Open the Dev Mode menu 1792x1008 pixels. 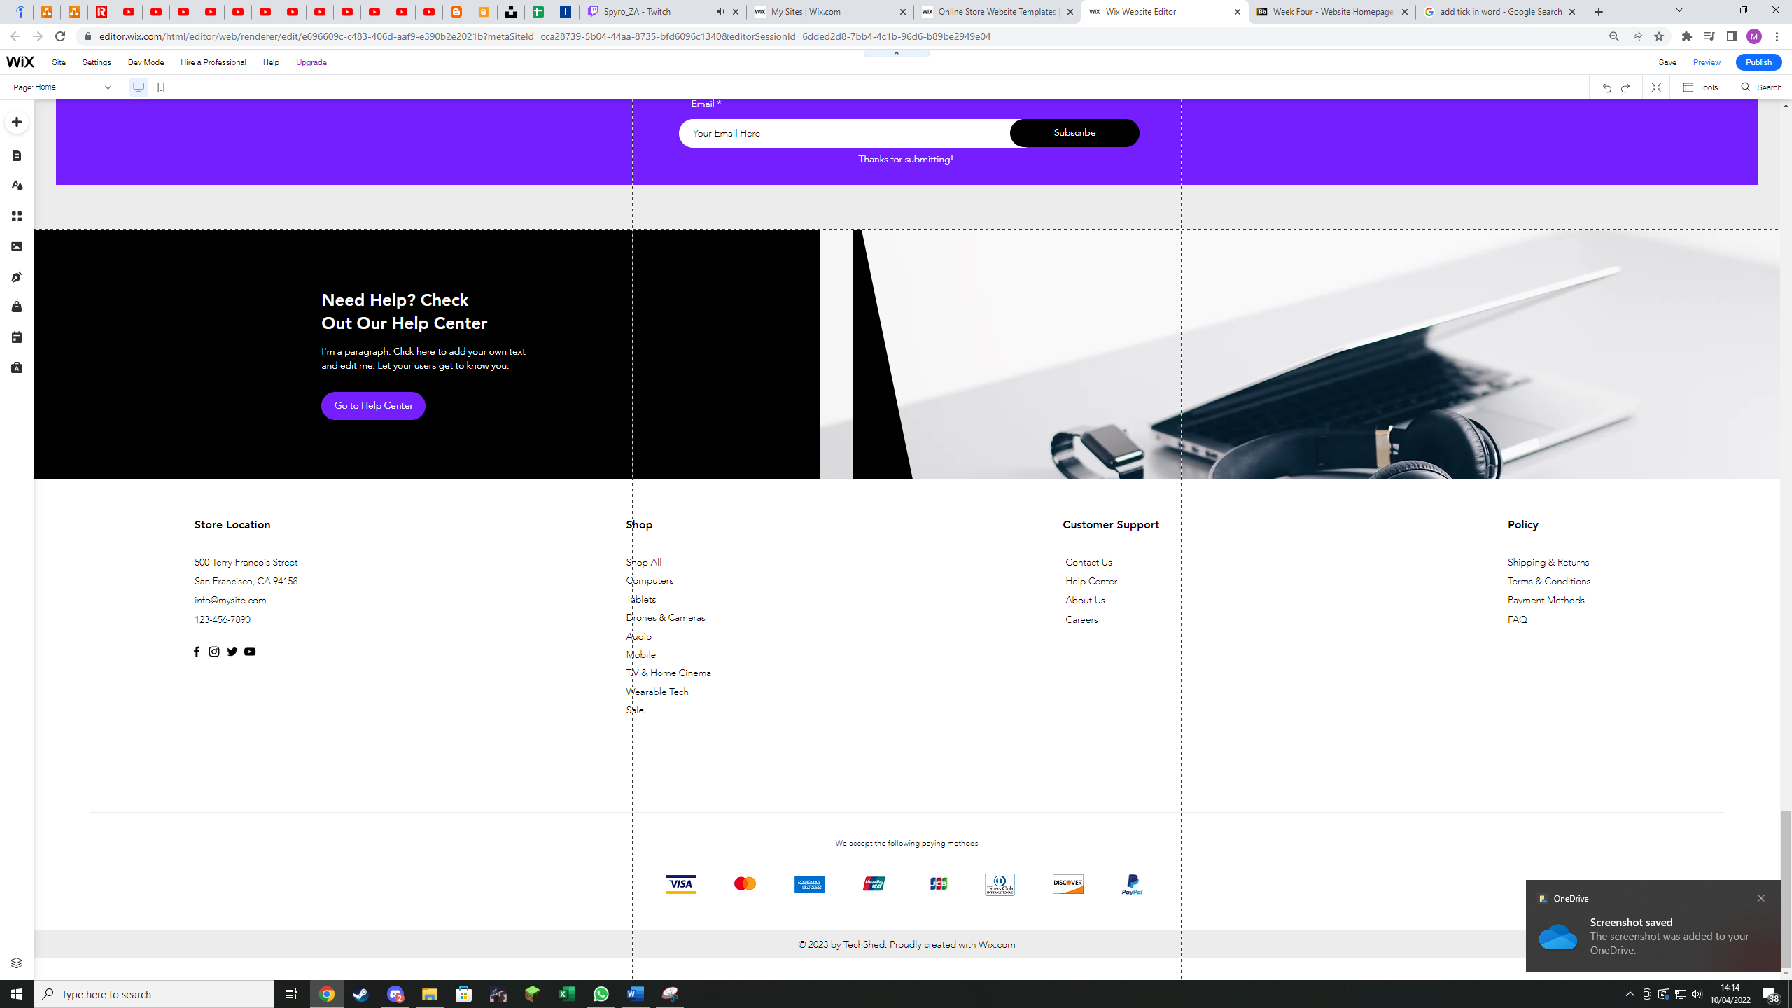pos(146,62)
